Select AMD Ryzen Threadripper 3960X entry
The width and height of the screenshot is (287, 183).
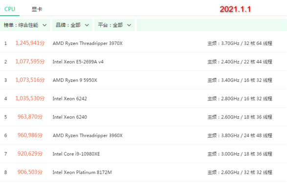coord(88,136)
